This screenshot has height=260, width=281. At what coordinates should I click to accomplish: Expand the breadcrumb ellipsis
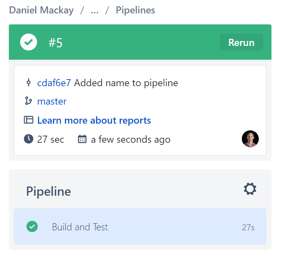pos(95,11)
